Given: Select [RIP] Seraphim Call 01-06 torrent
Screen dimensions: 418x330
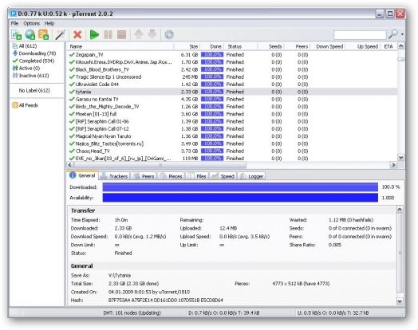Looking at the screenshot, I should click(x=232, y=121).
